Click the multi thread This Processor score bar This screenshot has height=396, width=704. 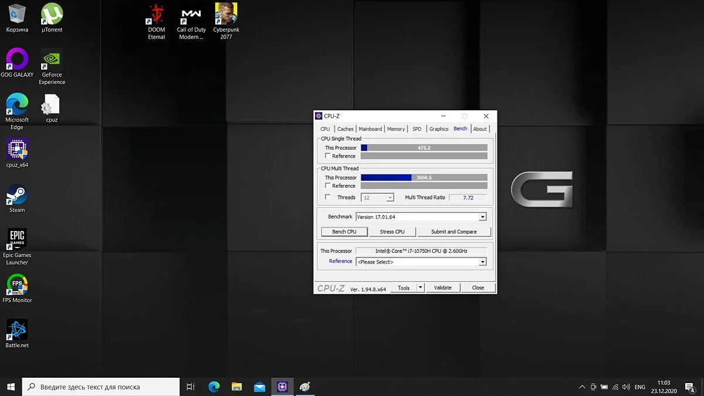click(424, 178)
